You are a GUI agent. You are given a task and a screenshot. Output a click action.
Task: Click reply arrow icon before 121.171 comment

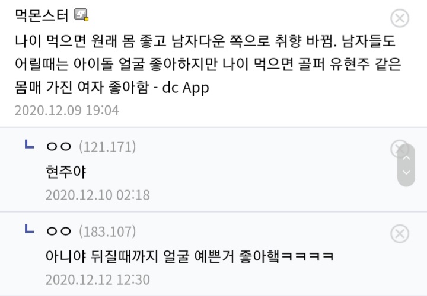pyautogui.click(x=29, y=144)
